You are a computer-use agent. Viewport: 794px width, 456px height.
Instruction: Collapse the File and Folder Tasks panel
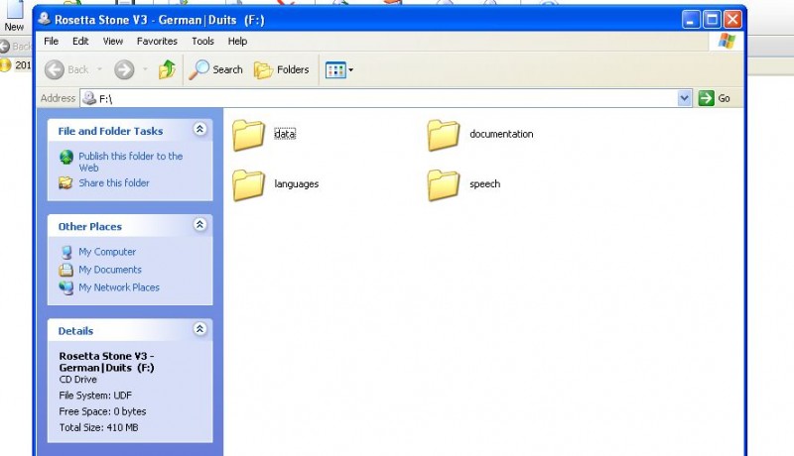click(199, 130)
